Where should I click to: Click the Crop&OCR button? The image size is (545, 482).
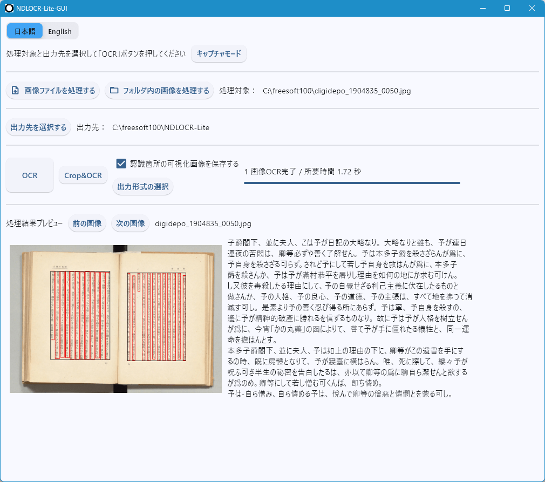click(83, 175)
